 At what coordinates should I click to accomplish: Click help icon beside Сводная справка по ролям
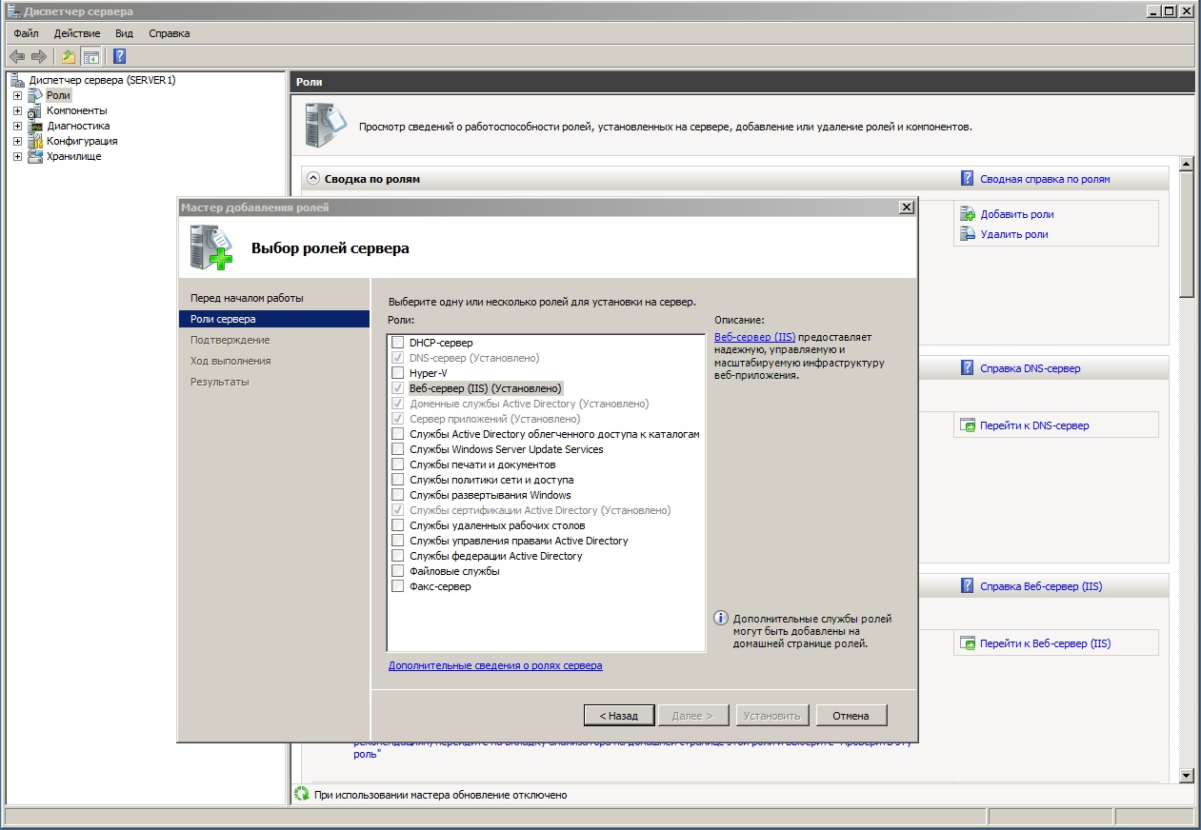tap(968, 178)
